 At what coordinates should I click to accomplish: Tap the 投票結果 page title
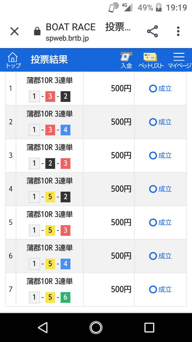tap(49, 59)
